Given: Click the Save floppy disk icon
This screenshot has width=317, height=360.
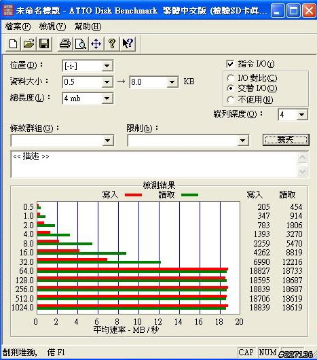Looking at the screenshot, I should coord(44,43).
